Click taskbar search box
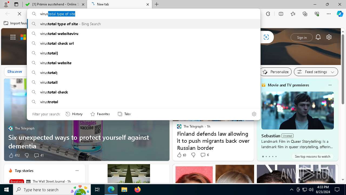Screen dimensions: 346x195 pyautogui.click(x=52, y=190)
